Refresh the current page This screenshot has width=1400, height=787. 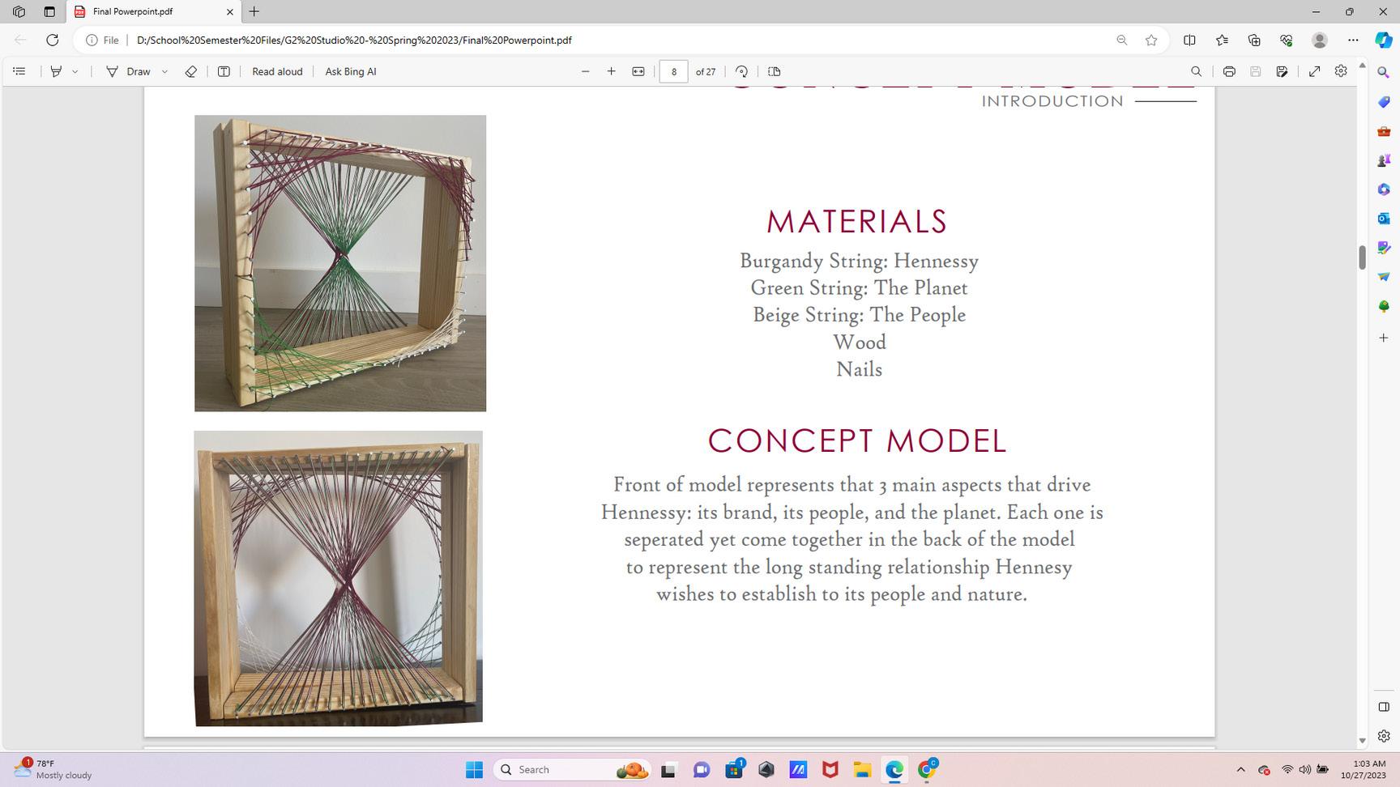click(x=53, y=40)
